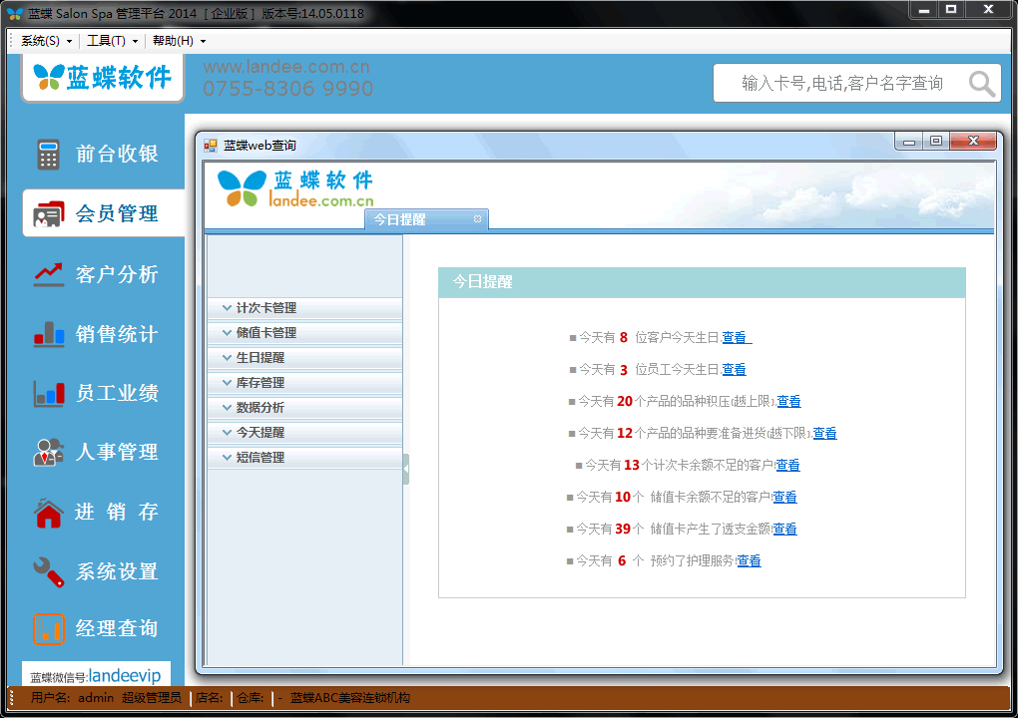This screenshot has width=1018, height=718.
Task: Click the 蓝蝶web查询 window title icon
Action: pyautogui.click(x=211, y=146)
